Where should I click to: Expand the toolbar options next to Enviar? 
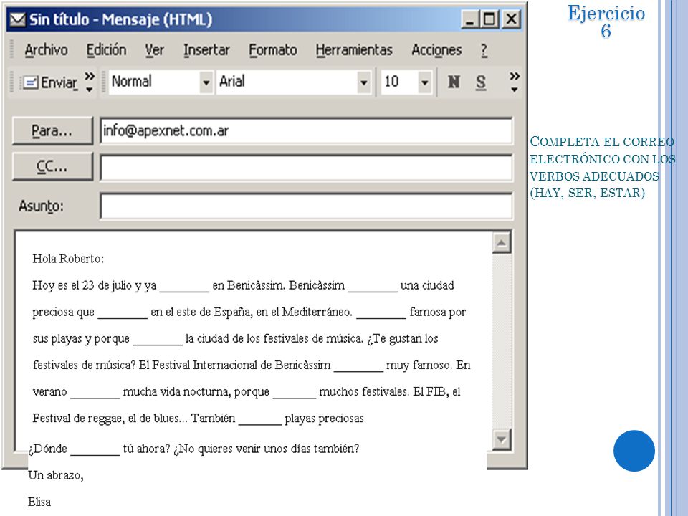click(x=90, y=82)
